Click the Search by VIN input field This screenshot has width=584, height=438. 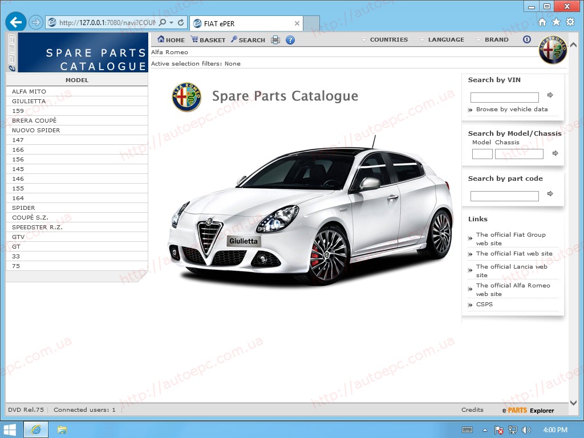point(504,98)
